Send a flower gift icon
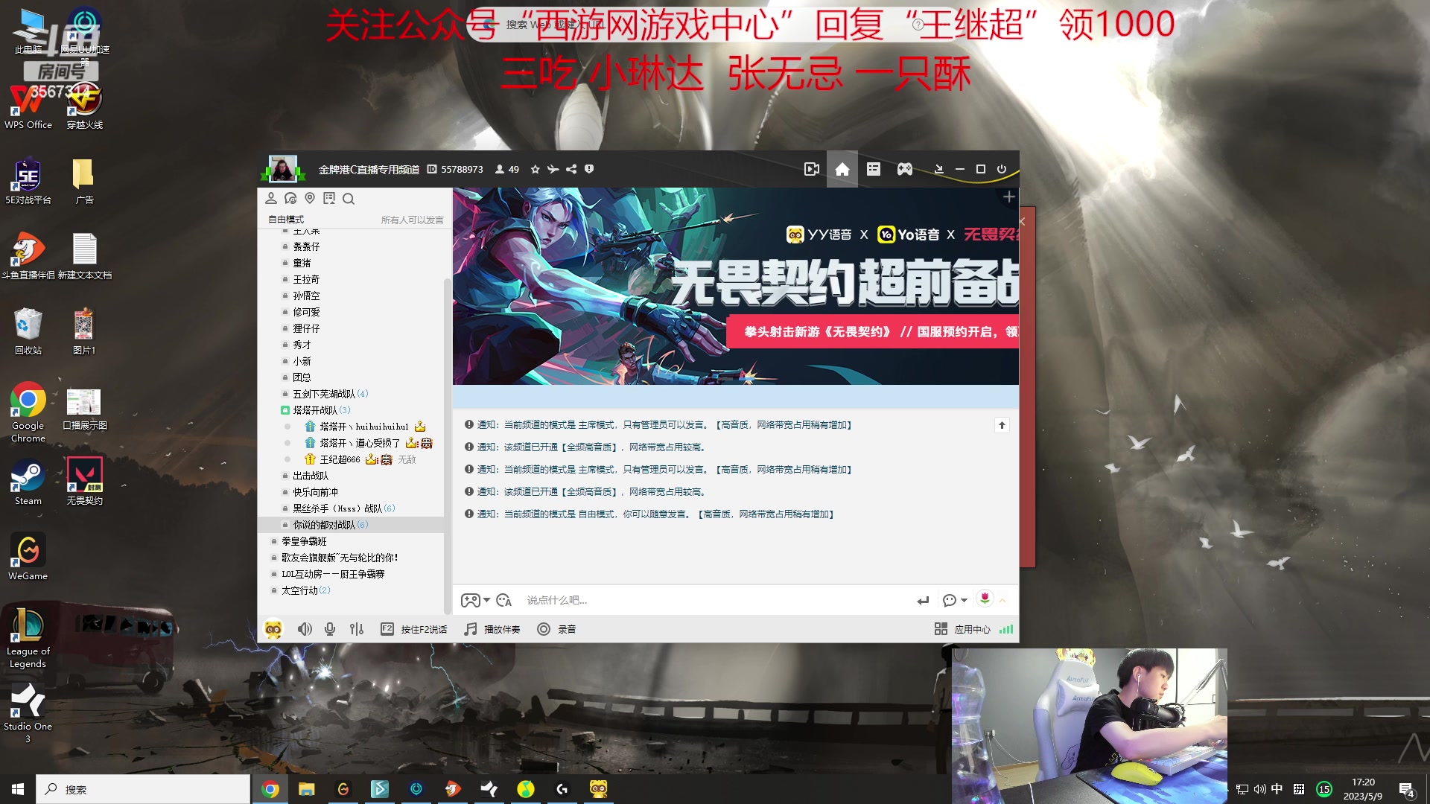 pyautogui.click(x=985, y=599)
